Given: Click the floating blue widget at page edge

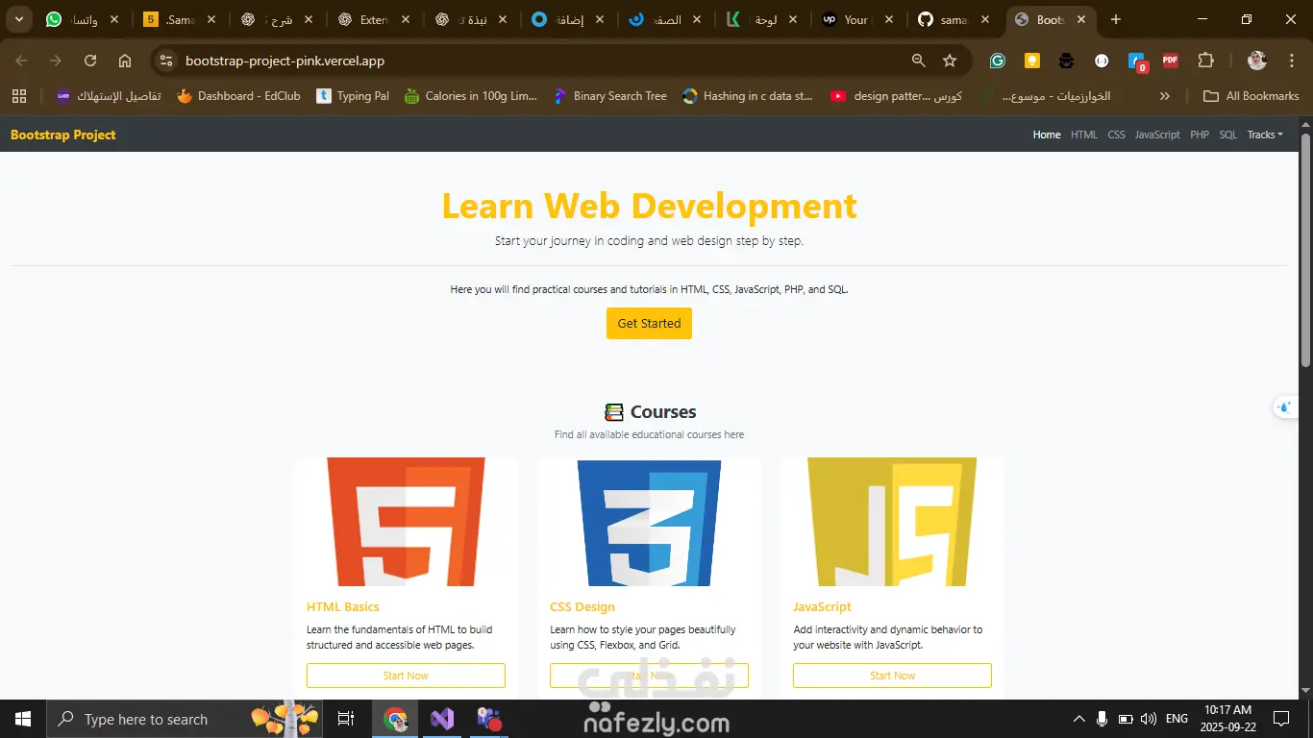Looking at the screenshot, I should (1286, 407).
